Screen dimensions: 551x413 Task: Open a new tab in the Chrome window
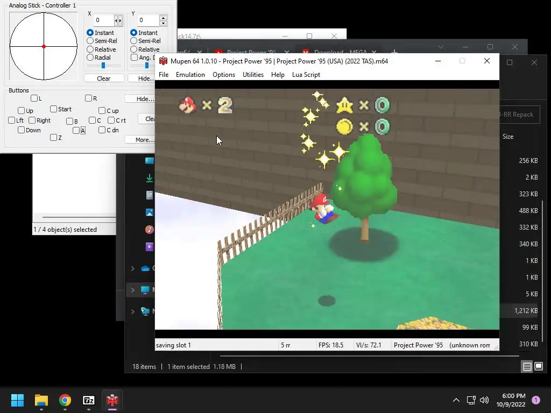(394, 52)
